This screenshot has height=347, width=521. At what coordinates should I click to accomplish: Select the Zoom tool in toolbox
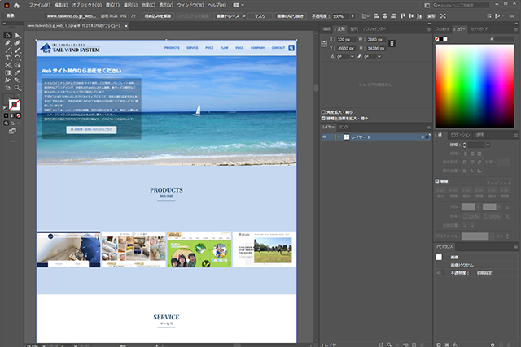tap(17, 88)
